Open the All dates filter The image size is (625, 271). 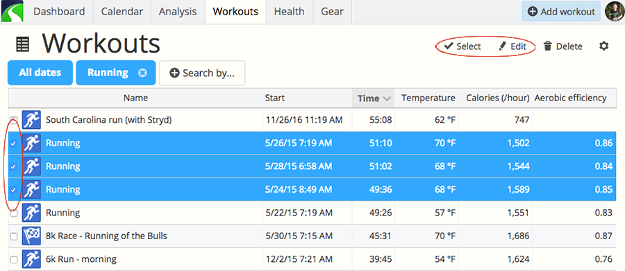pyautogui.click(x=40, y=73)
